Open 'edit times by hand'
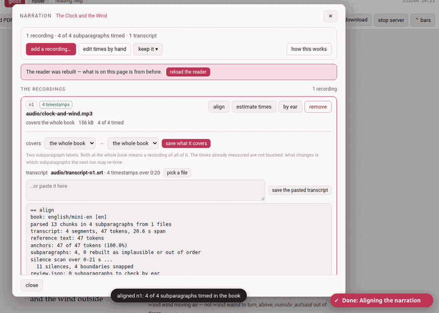 pyautogui.click(x=104, y=49)
